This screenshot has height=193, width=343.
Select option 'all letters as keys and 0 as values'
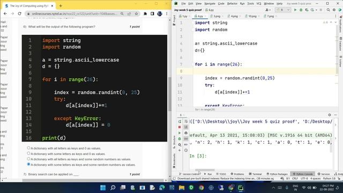click(28, 148)
